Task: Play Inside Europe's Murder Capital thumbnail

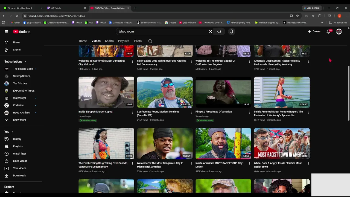Action: click(106, 92)
